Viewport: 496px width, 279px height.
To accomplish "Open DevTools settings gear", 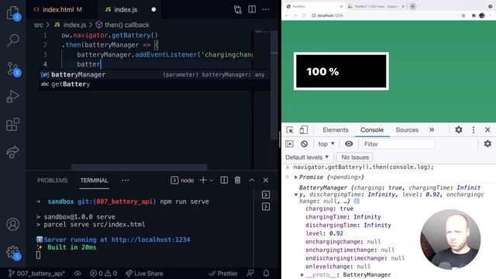I will click(x=459, y=129).
